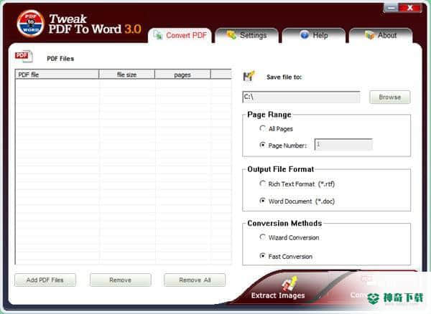The image size is (431, 314).
Task: Click the file size column header
Action: (126, 75)
